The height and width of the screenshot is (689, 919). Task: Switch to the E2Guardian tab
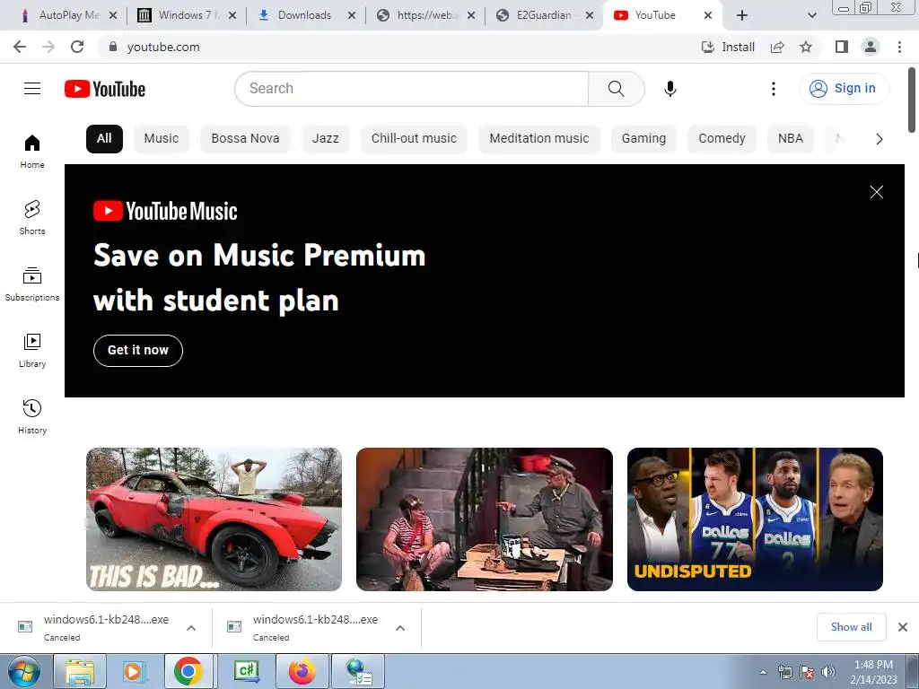pos(541,15)
